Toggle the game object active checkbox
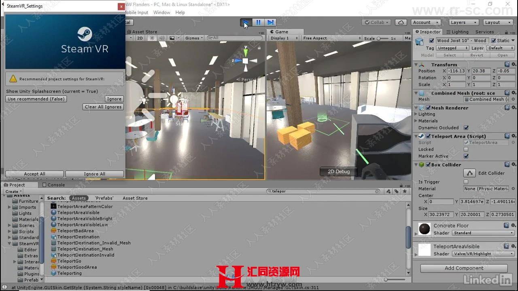 (431, 40)
